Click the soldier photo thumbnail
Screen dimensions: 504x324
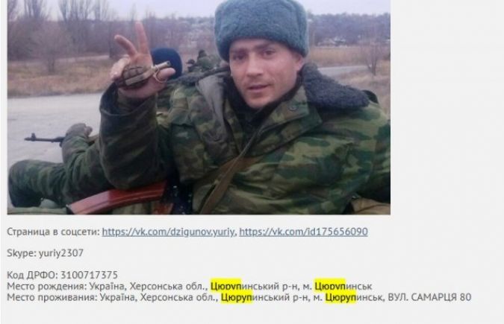(199, 107)
